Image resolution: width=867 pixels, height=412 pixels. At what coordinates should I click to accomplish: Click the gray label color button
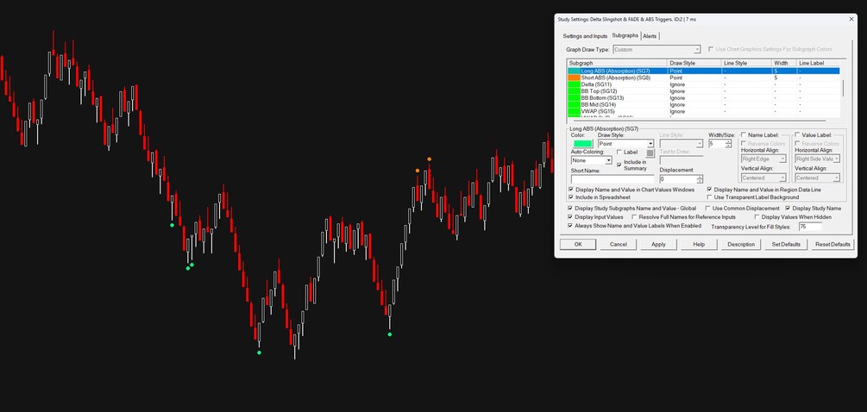pos(650,153)
